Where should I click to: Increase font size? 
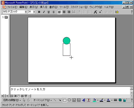coord(95,12)
